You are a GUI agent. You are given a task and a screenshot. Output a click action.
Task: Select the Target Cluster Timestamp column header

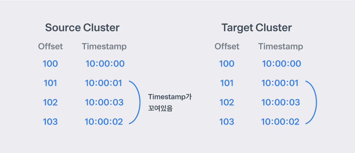point(280,46)
